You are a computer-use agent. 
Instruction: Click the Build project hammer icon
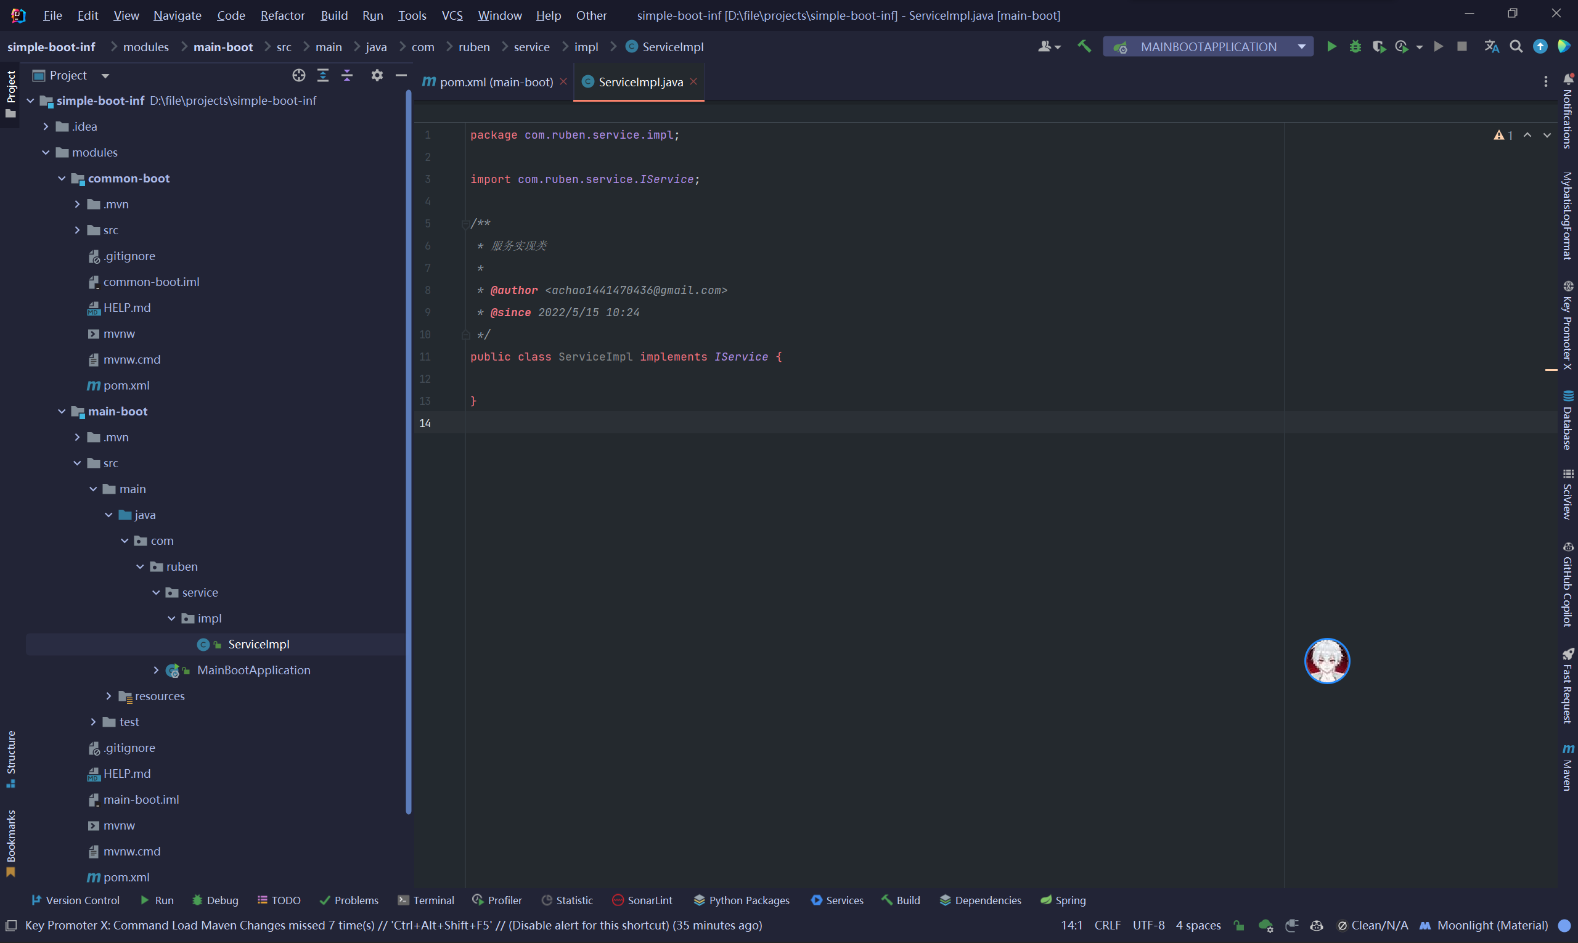pyautogui.click(x=1084, y=46)
